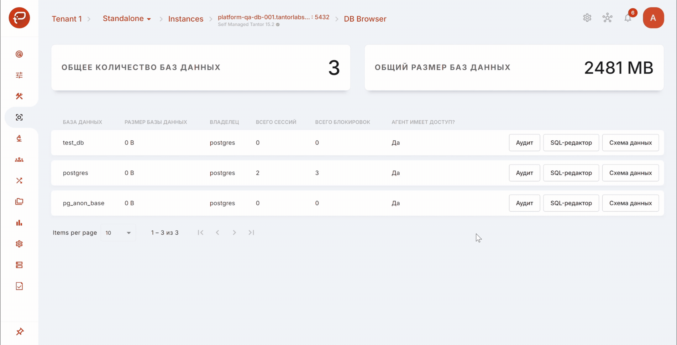This screenshot has width=677, height=345.
Task: Sort by ВЛАДЕЛЕЦ column header
Action: (x=224, y=122)
